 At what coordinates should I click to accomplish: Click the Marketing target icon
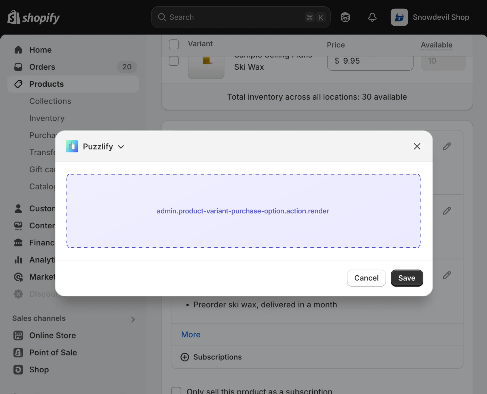pos(18,277)
